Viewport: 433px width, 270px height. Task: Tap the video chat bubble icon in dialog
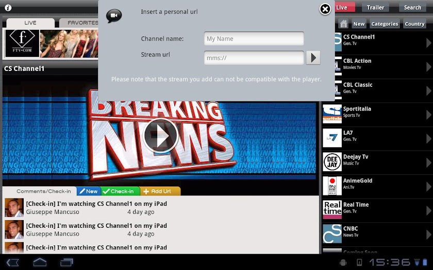(x=114, y=16)
